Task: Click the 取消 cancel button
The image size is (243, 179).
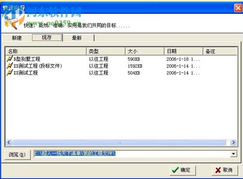Action: 225,170
